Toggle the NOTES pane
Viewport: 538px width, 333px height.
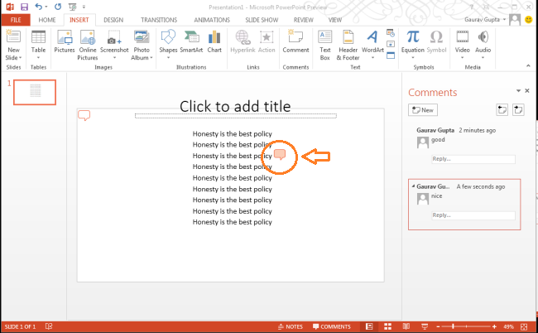click(291, 326)
